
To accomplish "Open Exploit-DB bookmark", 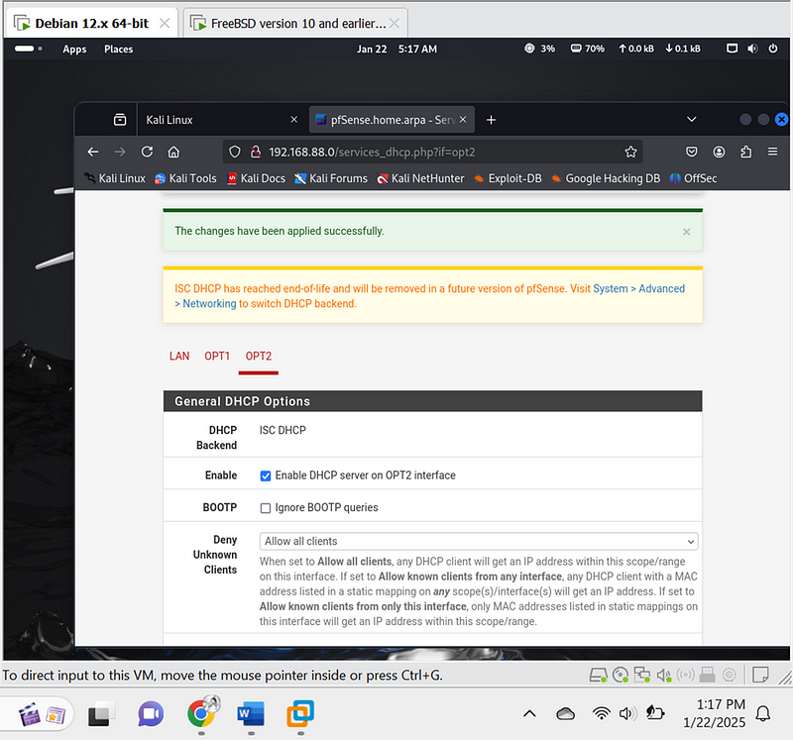I will 508,178.
